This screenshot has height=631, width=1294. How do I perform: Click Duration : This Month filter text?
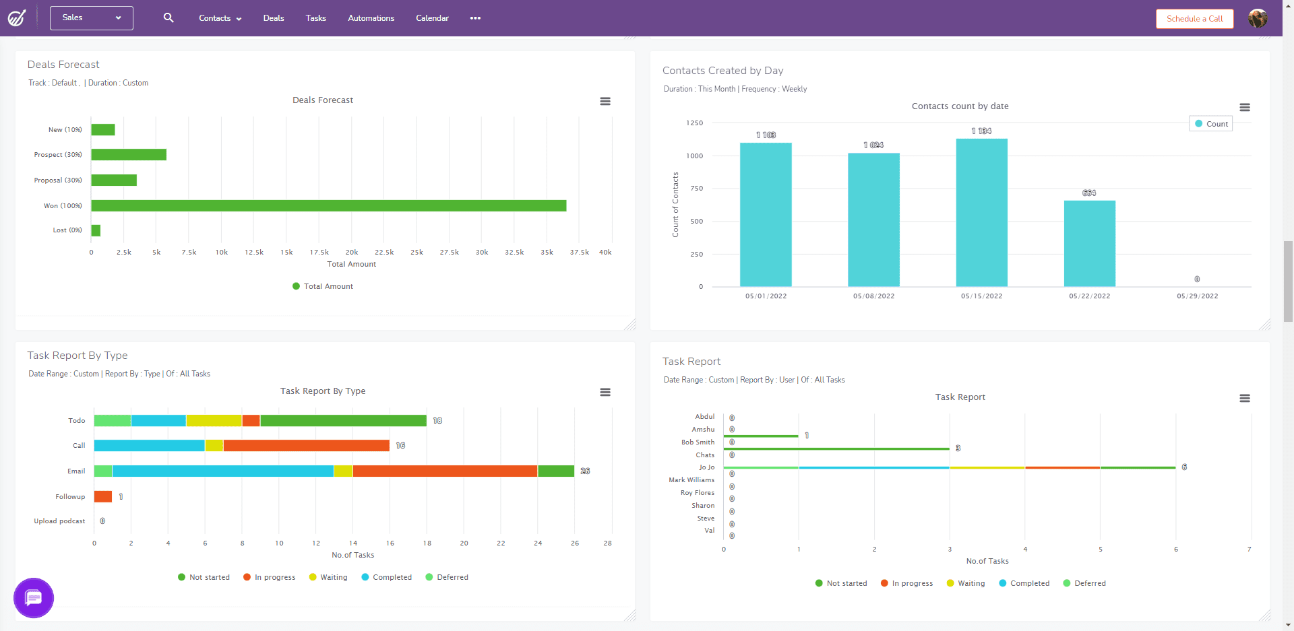coord(700,89)
